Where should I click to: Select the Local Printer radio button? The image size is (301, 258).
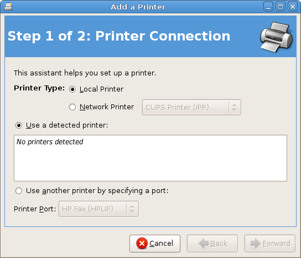[72, 89]
